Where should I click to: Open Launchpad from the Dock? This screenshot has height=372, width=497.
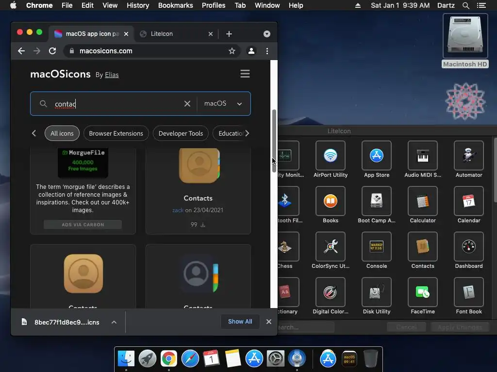click(148, 359)
